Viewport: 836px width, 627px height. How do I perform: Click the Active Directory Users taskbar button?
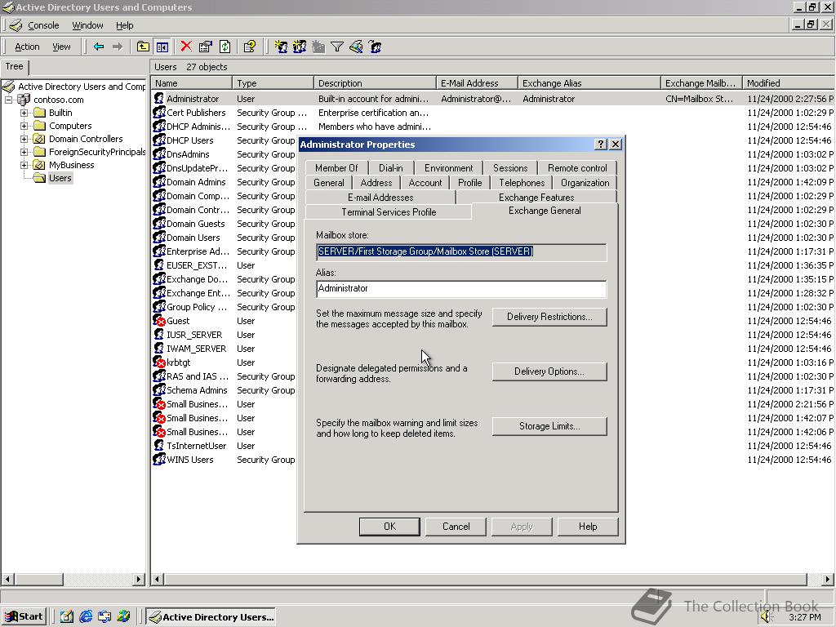coord(211,617)
